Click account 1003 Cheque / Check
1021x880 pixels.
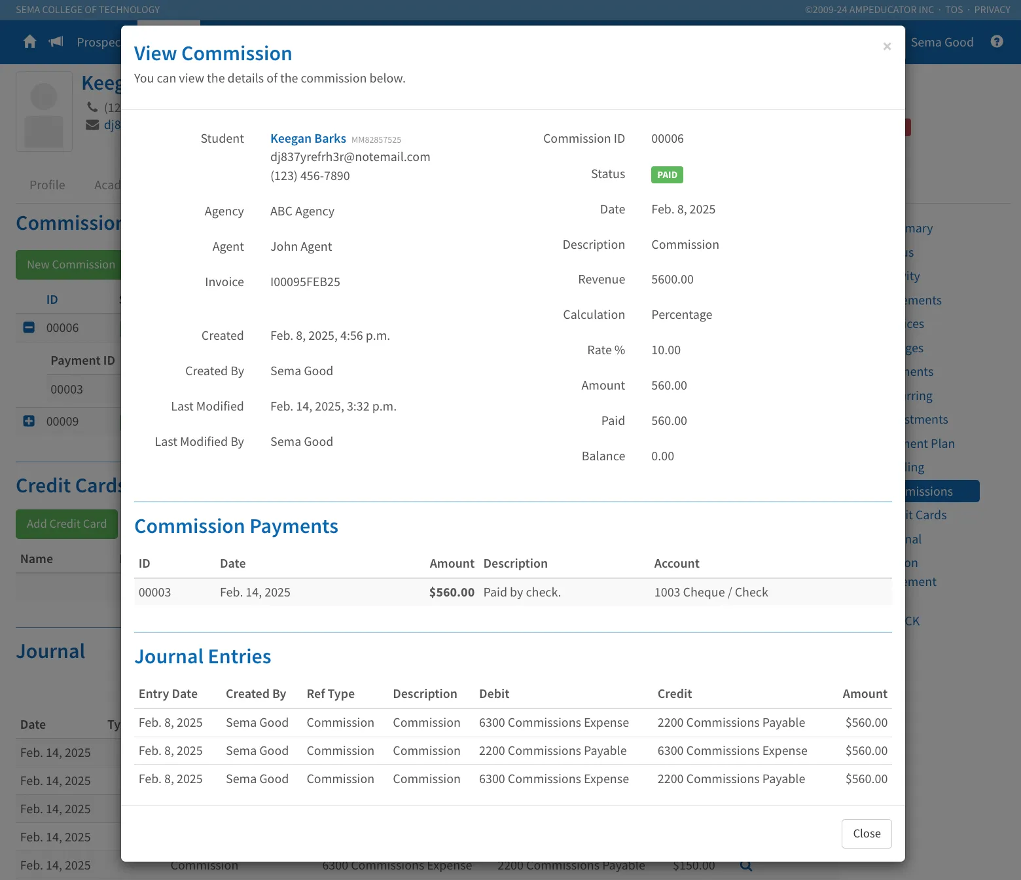click(711, 593)
